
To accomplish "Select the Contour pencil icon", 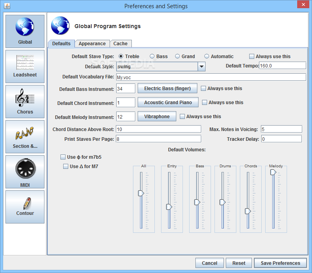I will tap(25, 207).
